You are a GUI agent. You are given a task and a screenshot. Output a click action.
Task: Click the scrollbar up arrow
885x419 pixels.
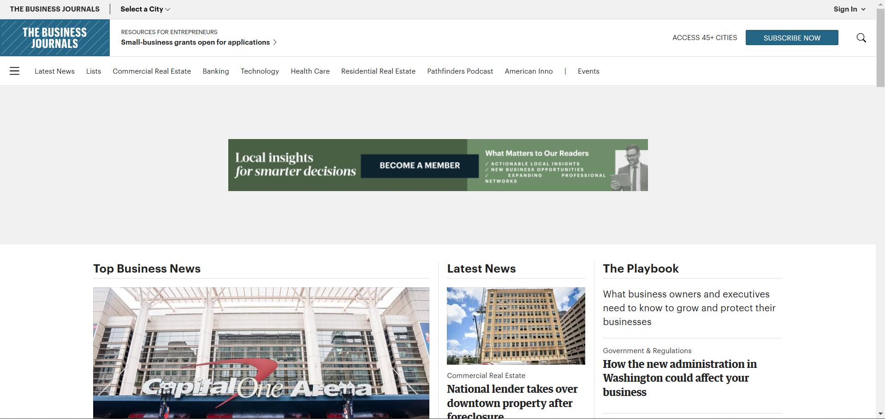tap(880, 4)
